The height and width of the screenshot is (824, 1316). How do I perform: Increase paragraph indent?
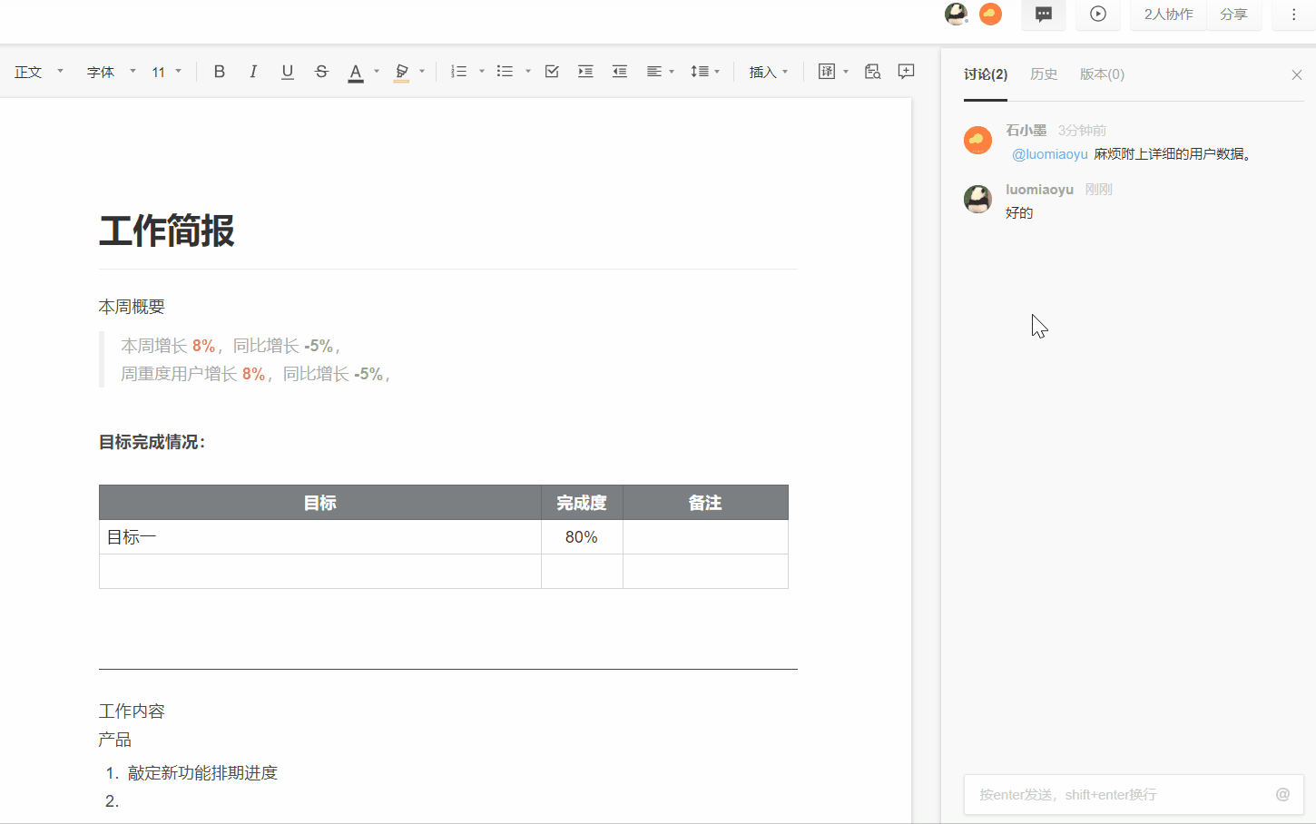pos(585,72)
